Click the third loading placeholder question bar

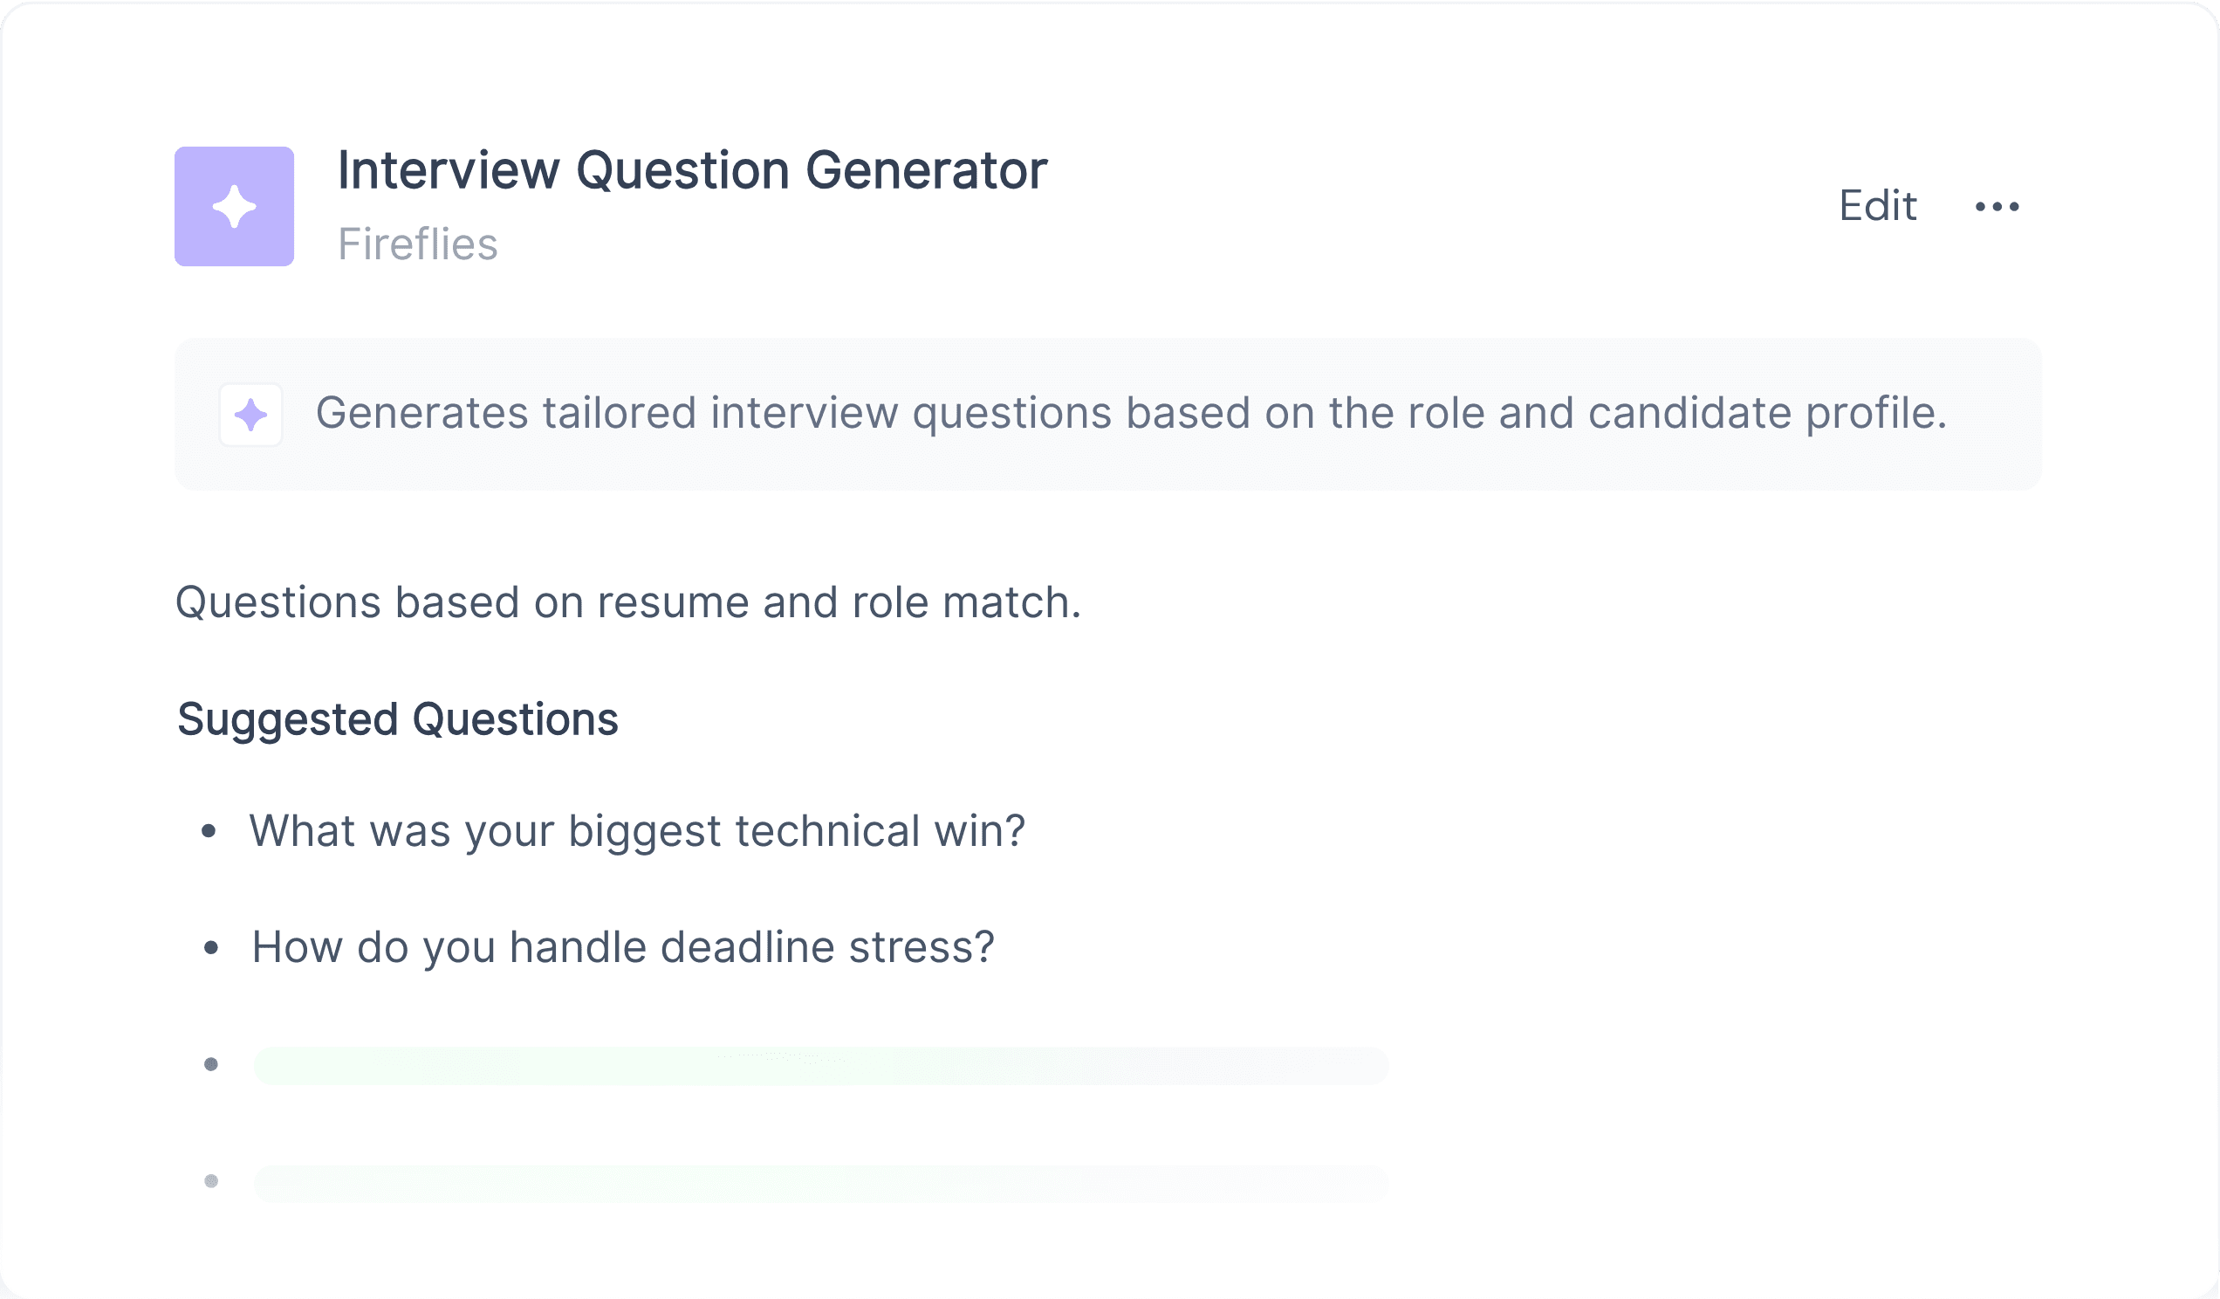pos(821,1066)
